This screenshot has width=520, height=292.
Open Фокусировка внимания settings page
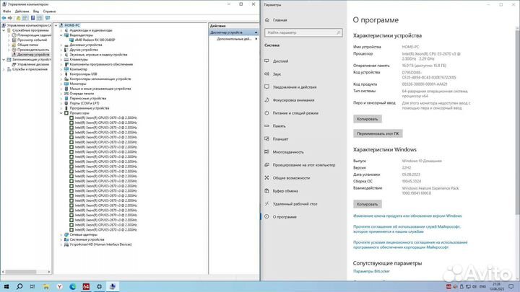(293, 100)
